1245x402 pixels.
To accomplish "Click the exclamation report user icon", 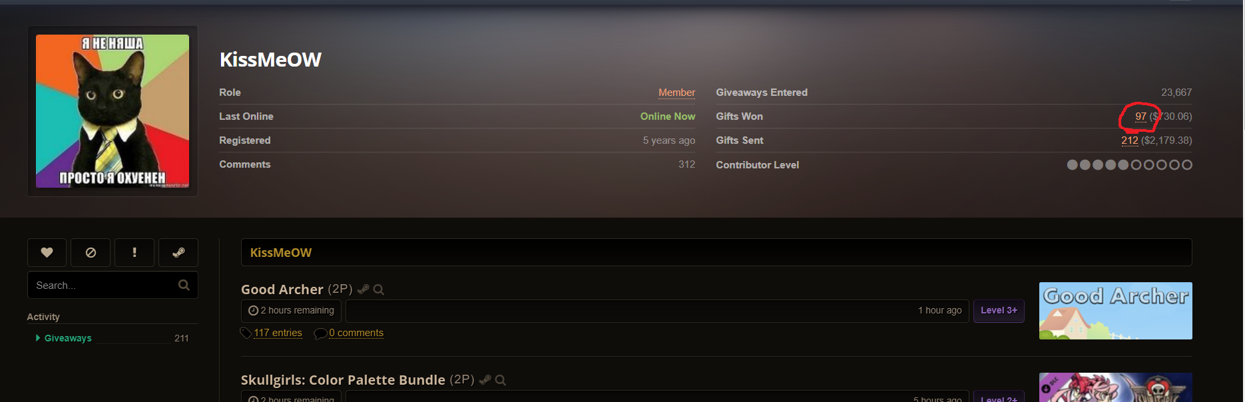I will [x=134, y=252].
